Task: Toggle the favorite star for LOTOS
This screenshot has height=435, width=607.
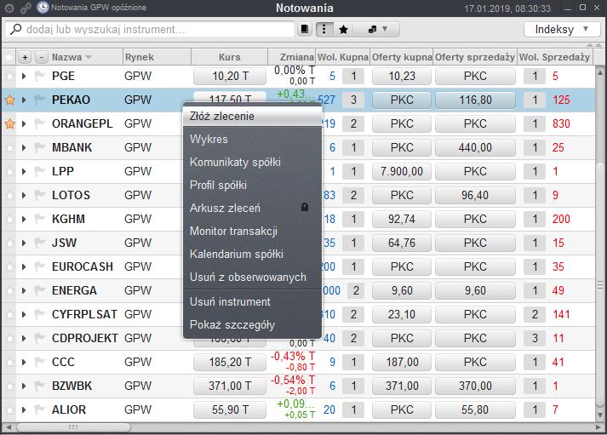Action: 9,196
